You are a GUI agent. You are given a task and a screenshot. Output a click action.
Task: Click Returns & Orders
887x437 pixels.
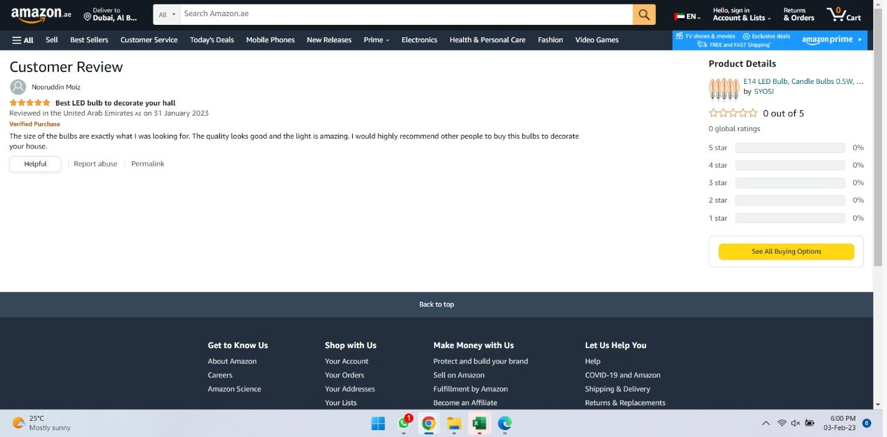pos(799,14)
